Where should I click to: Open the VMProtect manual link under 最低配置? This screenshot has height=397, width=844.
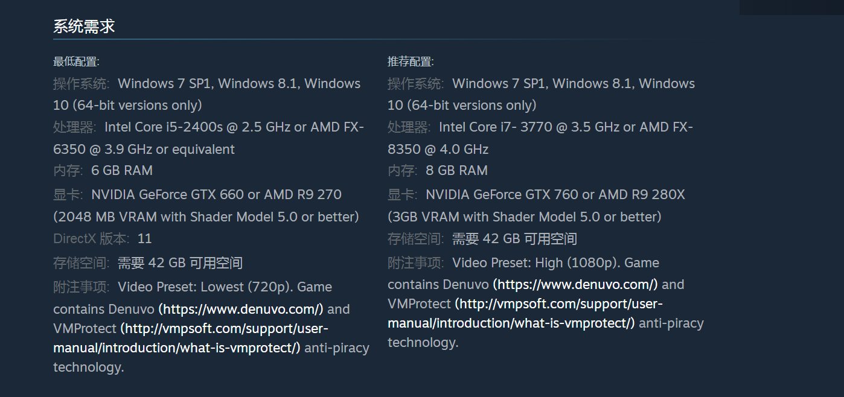[x=191, y=338]
